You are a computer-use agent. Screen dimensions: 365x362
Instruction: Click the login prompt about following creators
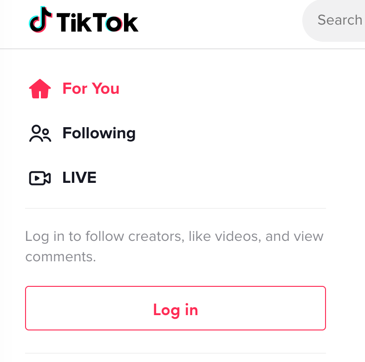click(174, 246)
